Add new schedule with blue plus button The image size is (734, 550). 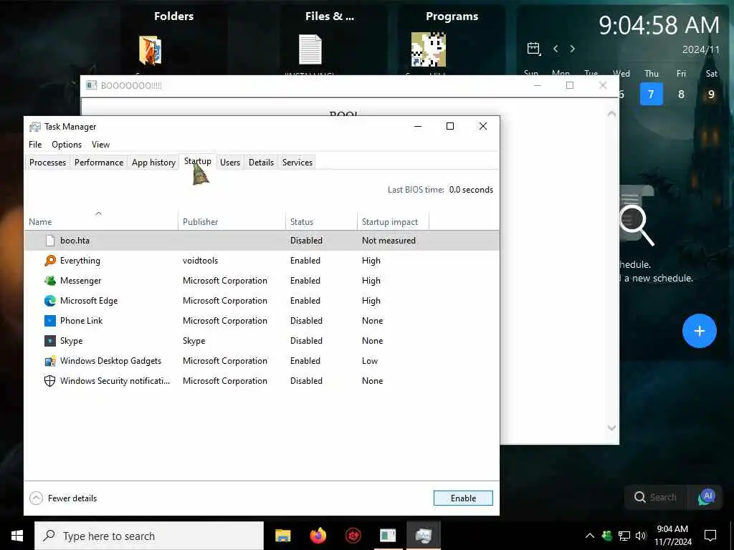point(700,331)
